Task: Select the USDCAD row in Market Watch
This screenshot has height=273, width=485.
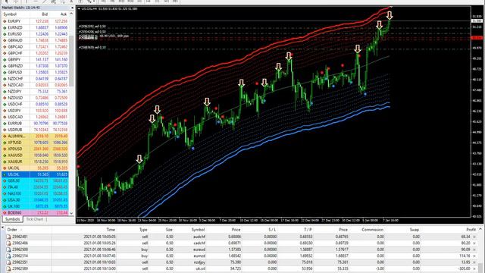Action: click(x=35, y=117)
